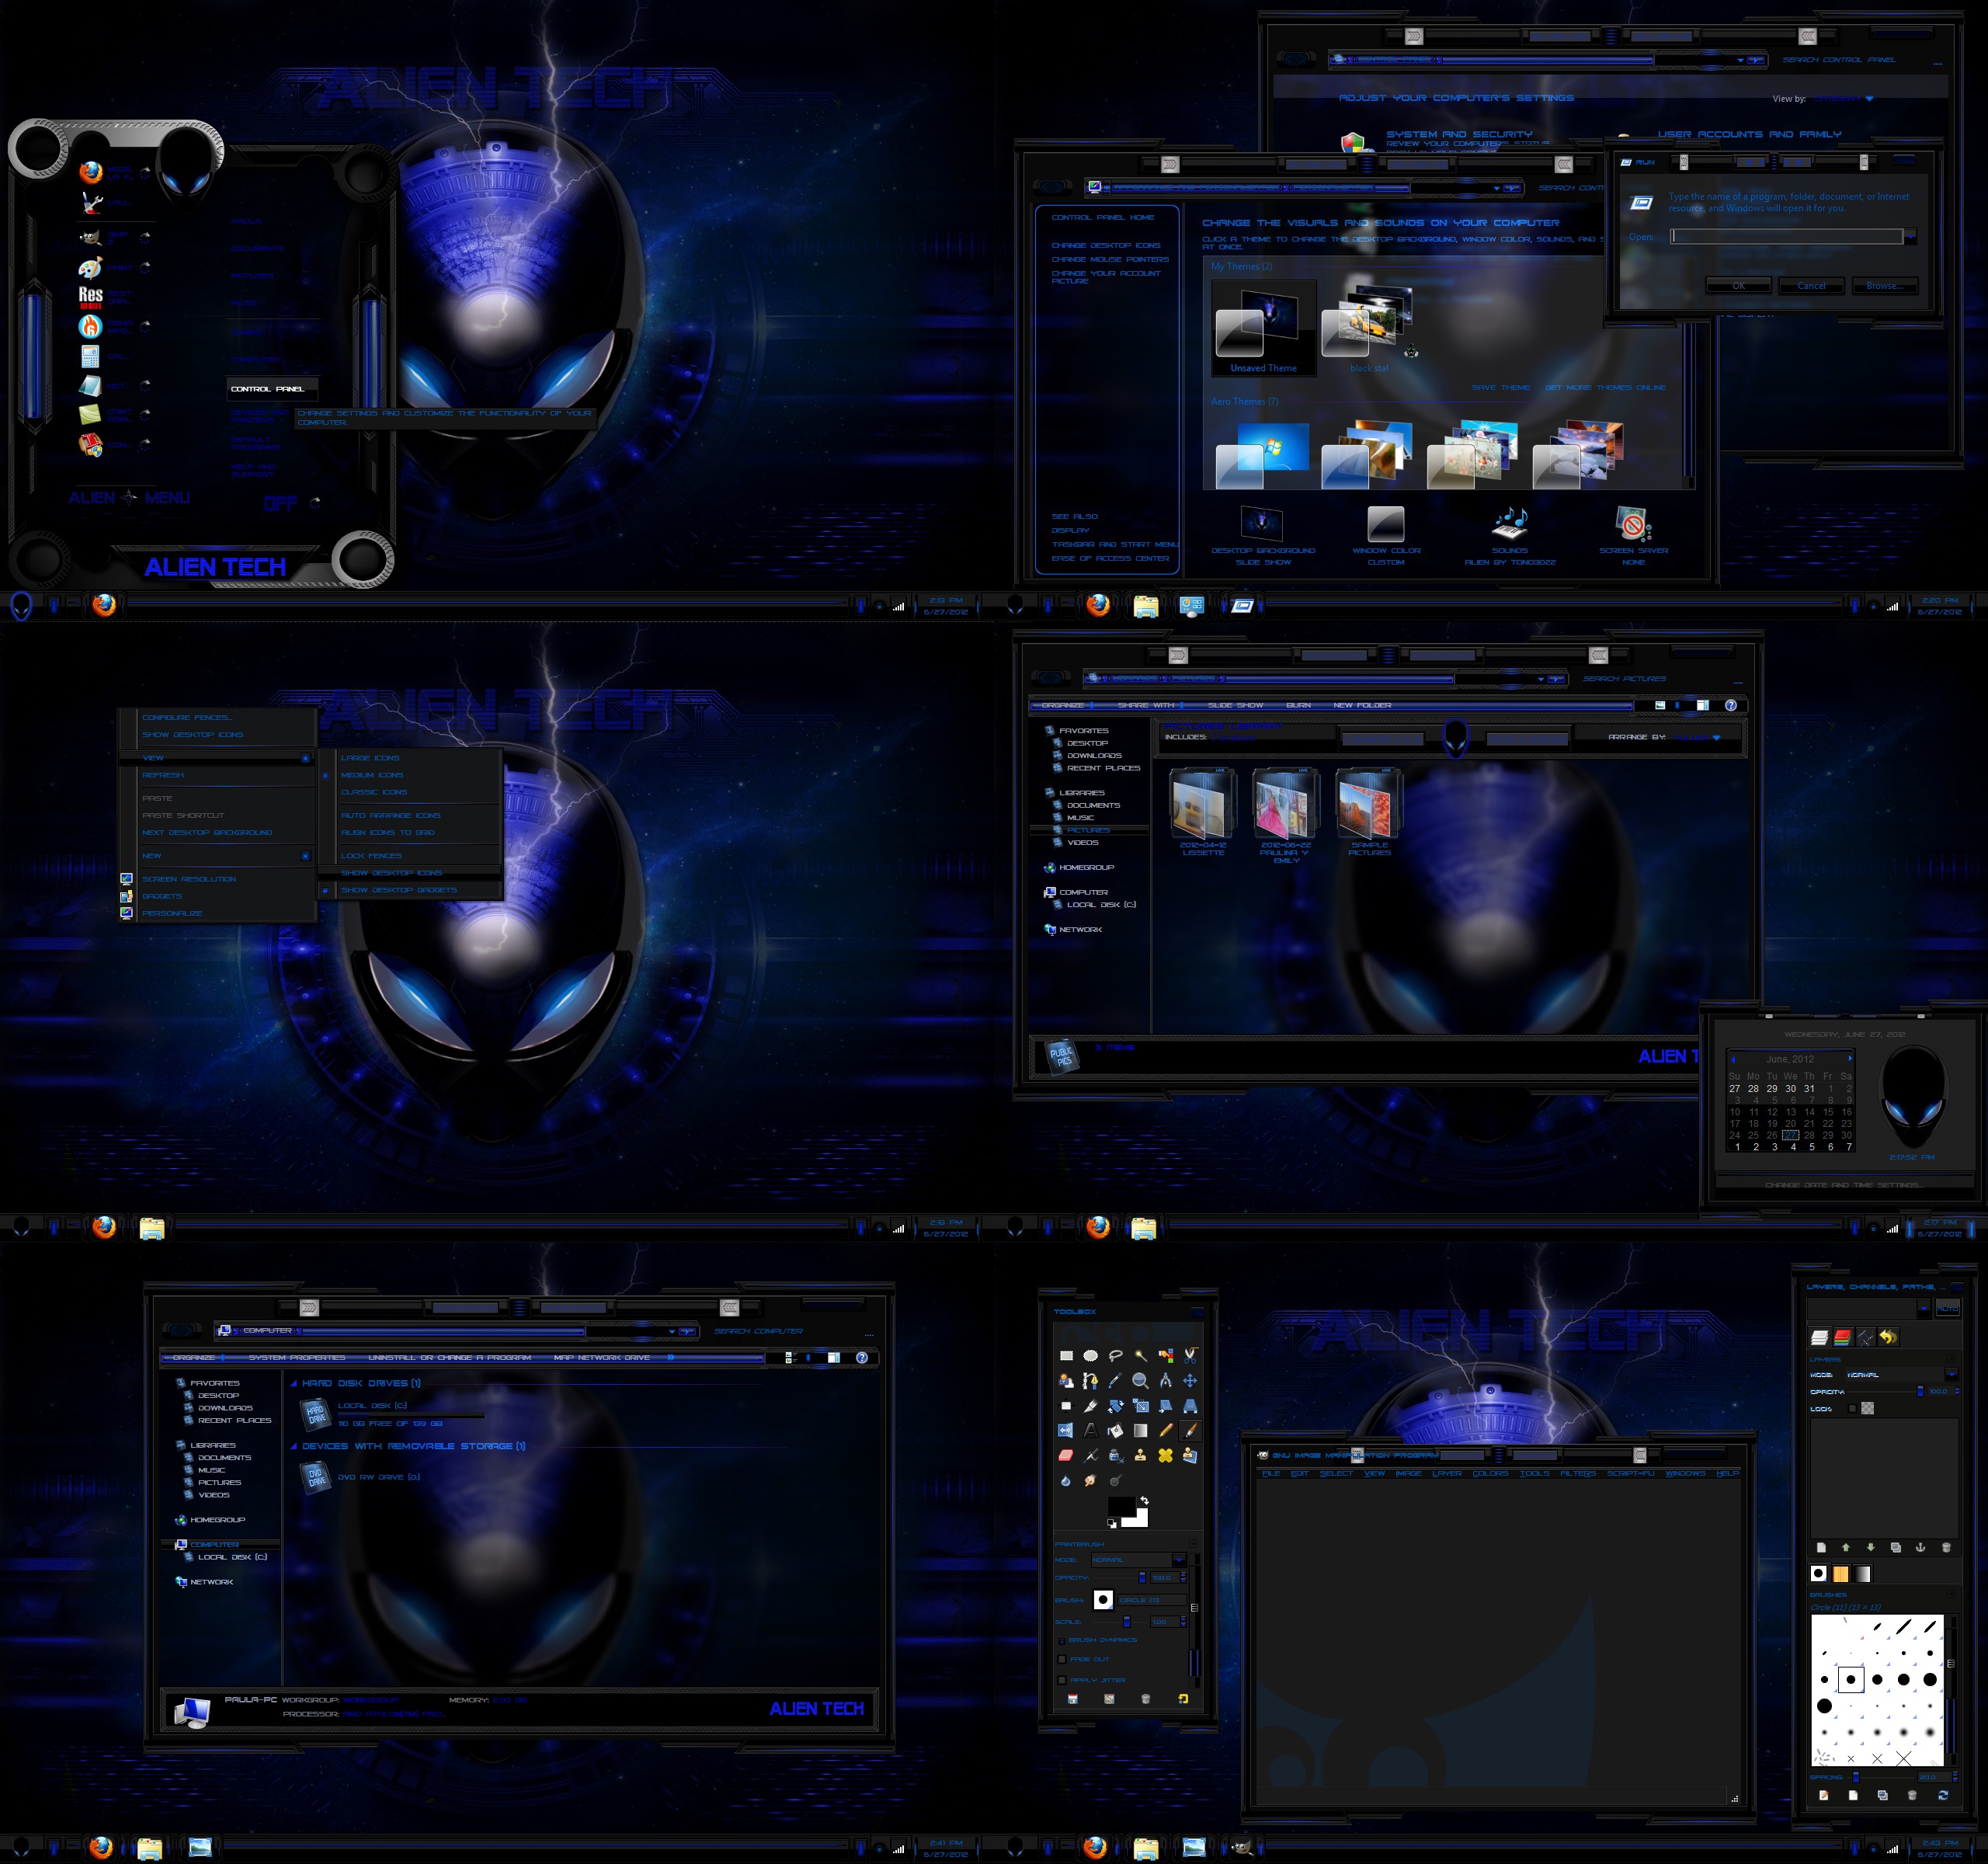The height and width of the screenshot is (1864, 1988).
Task: Click the black foreground color swatch
Action: coord(1121,1506)
